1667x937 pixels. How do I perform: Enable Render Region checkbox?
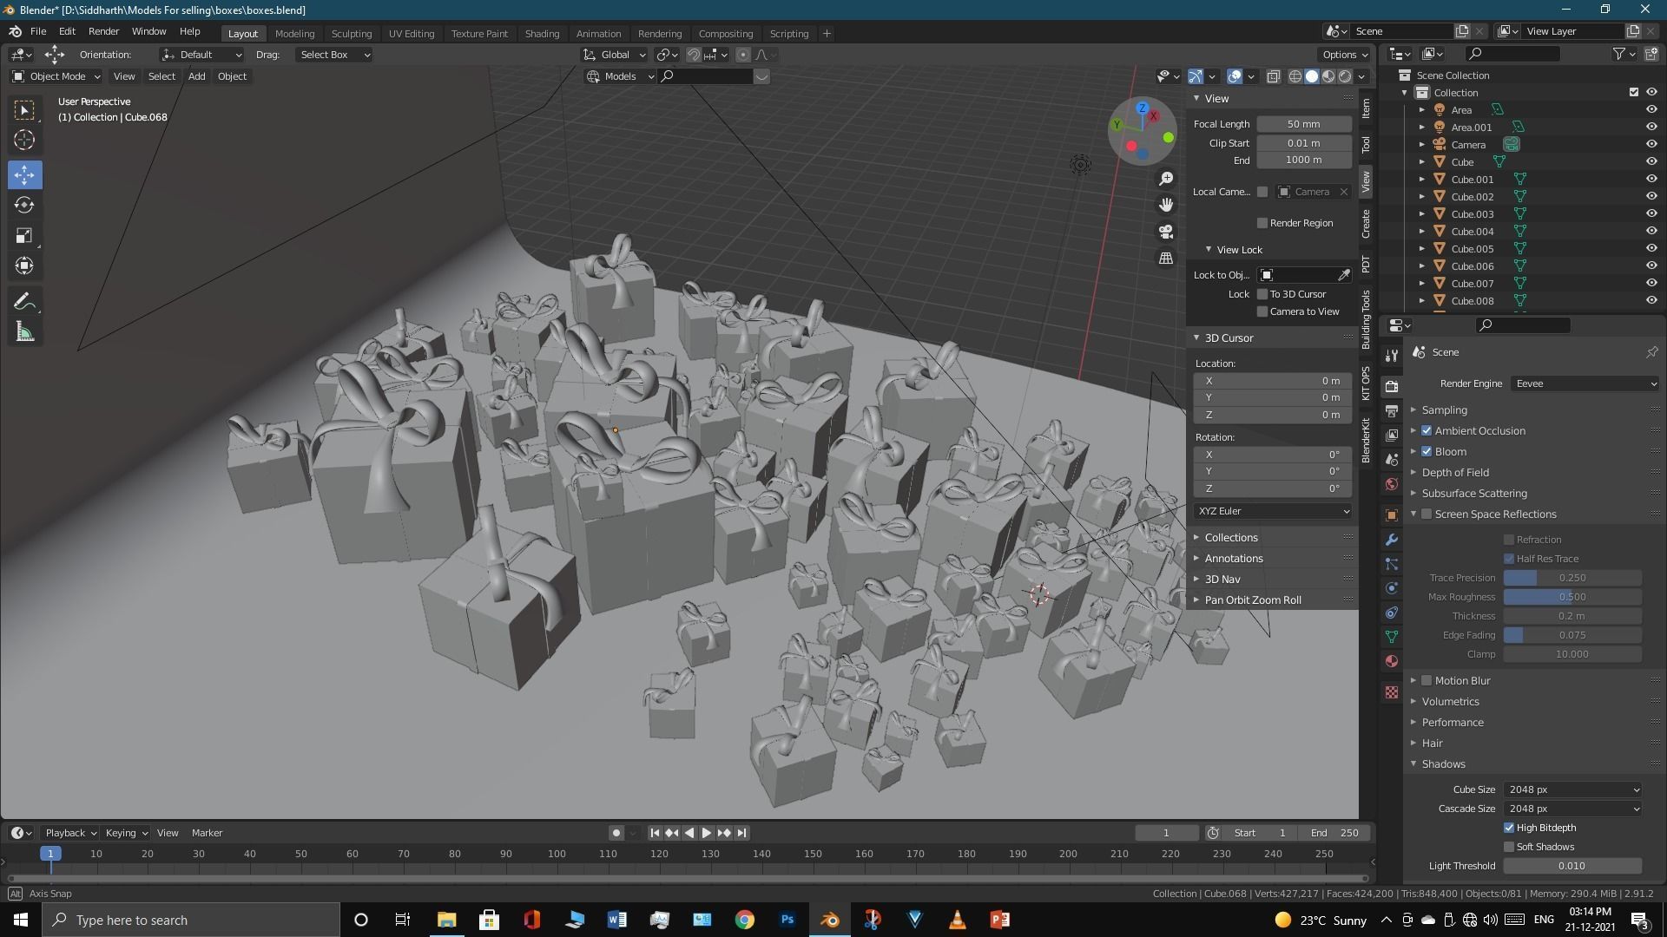(1262, 224)
